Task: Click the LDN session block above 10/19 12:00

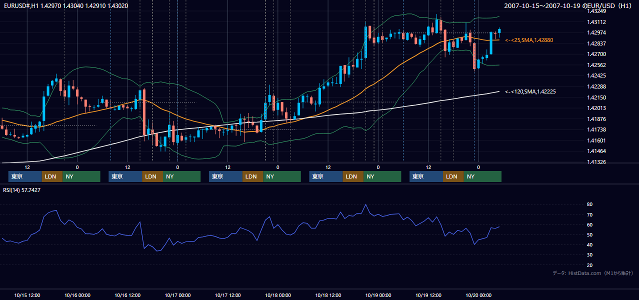Action: [x=453, y=176]
